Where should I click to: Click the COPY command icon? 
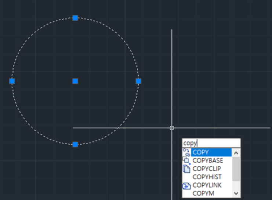point(186,152)
